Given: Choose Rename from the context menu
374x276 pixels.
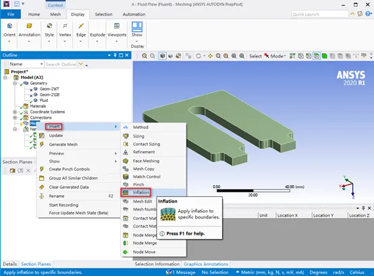Looking at the screenshot, I should [x=79, y=196].
